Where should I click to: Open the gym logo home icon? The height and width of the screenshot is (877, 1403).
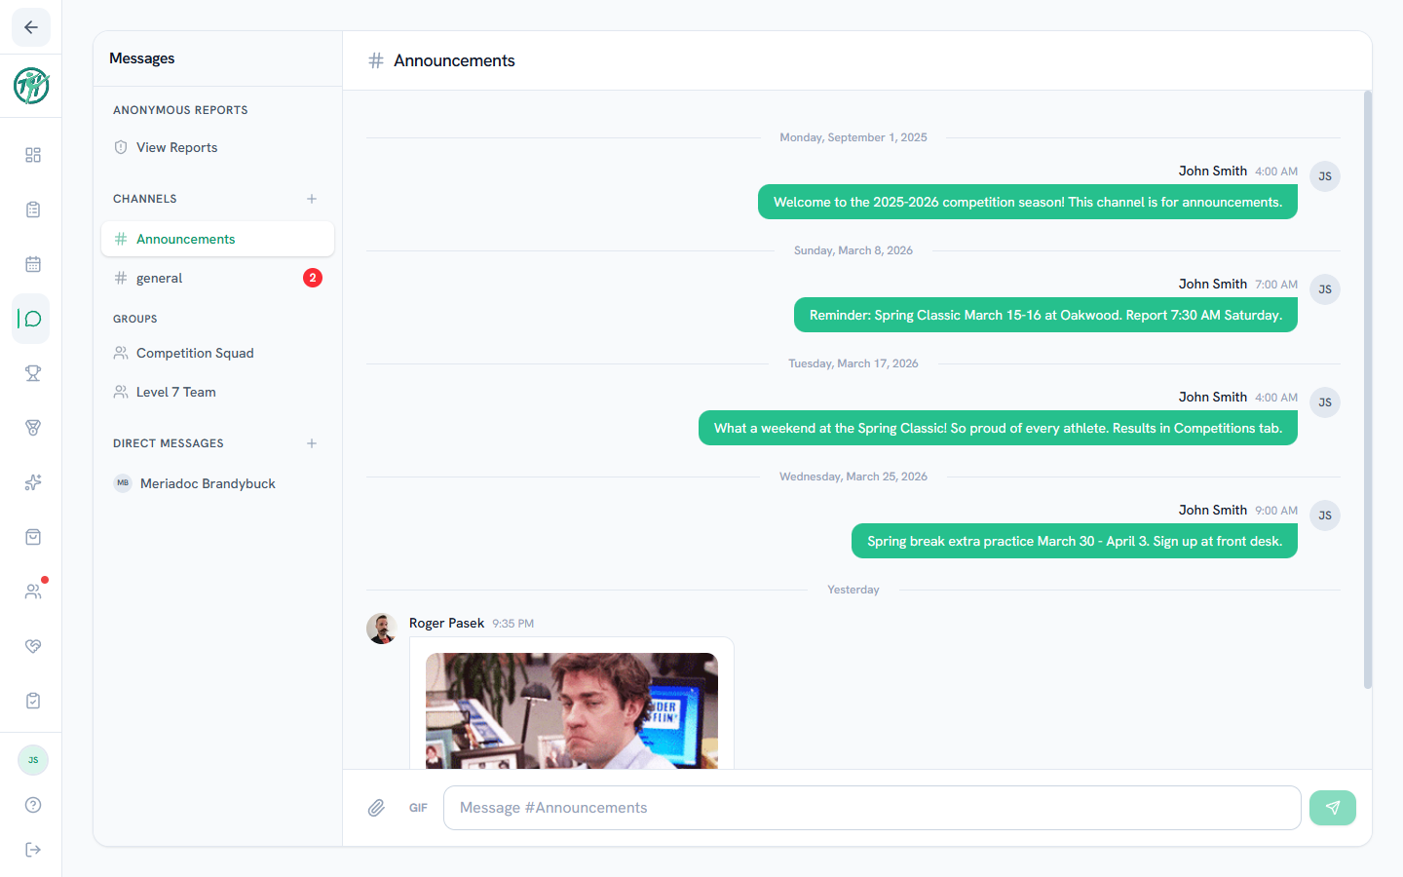[x=31, y=86]
